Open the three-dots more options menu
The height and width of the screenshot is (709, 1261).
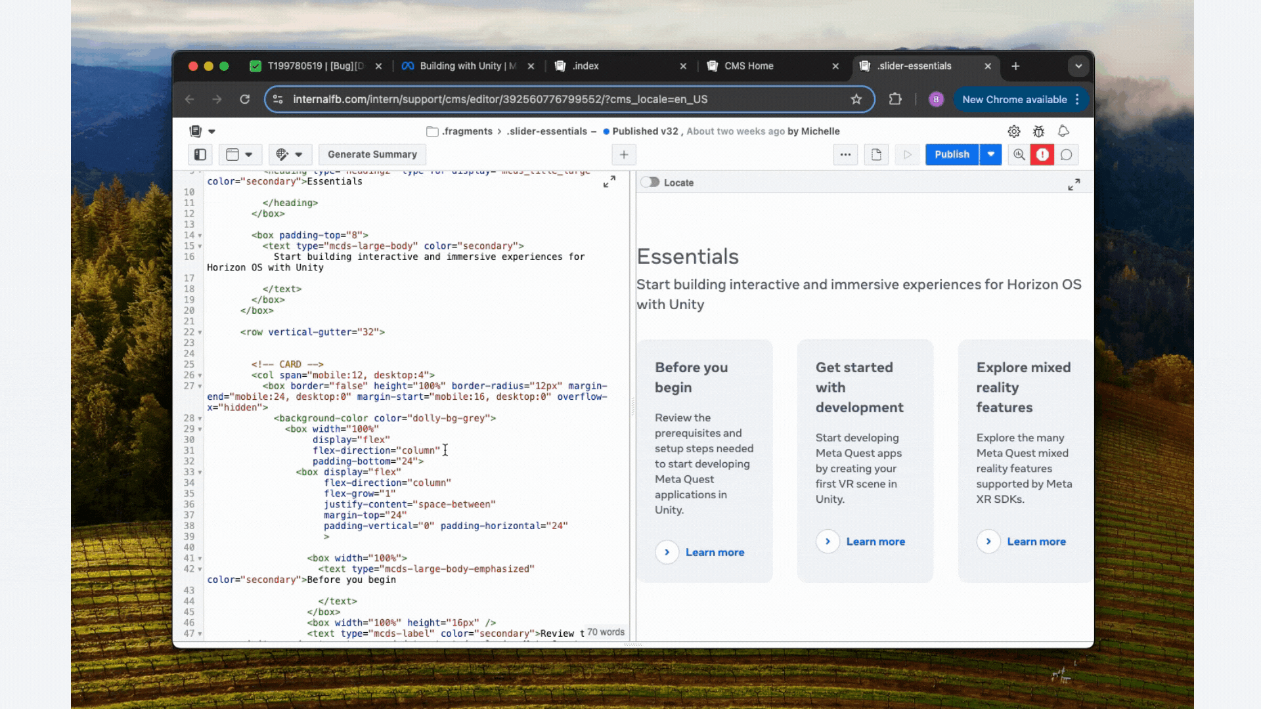point(845,155)
